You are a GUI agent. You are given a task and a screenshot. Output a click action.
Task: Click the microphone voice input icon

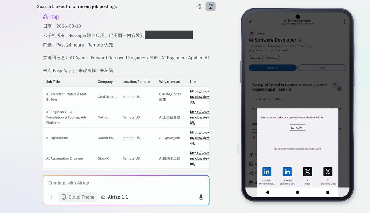201,197
